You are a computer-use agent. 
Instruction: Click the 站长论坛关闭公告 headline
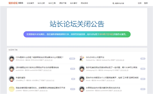tap(77, 24)
